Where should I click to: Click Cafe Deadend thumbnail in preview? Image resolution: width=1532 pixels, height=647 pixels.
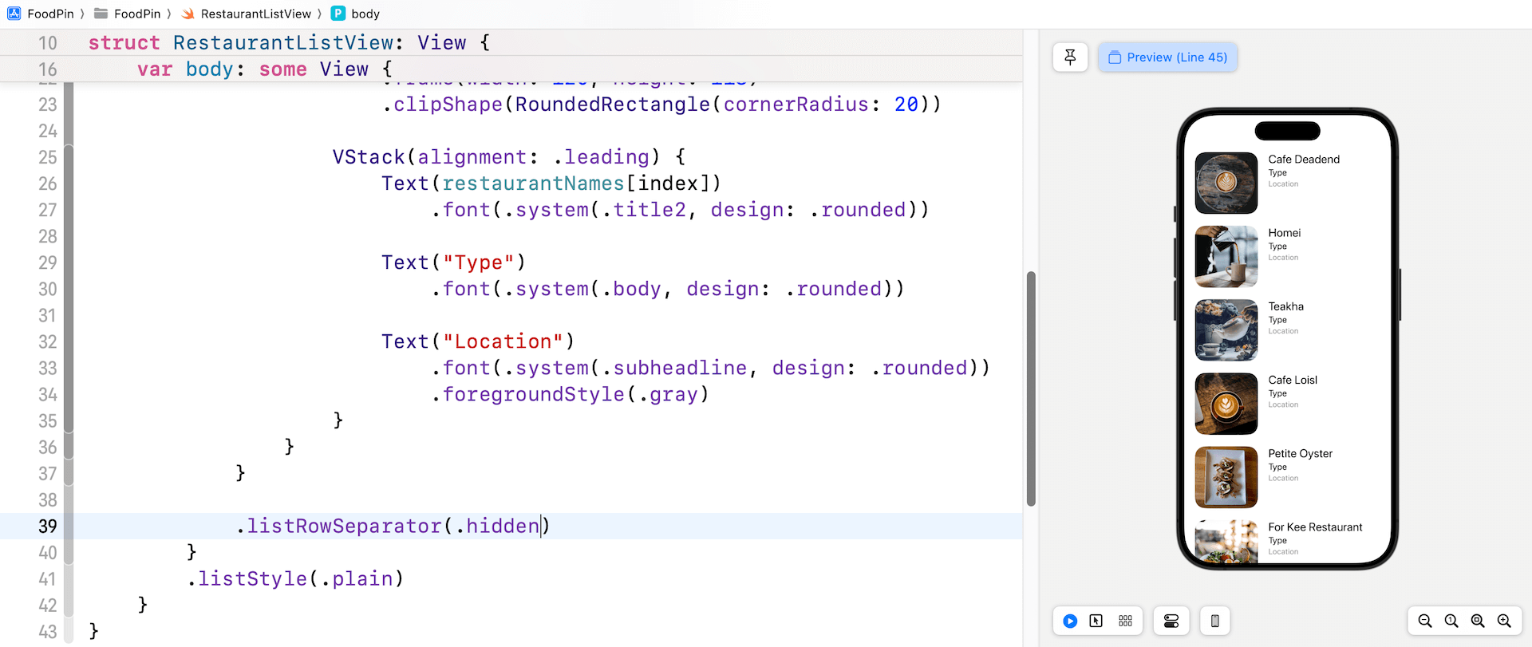(1226, 183)
